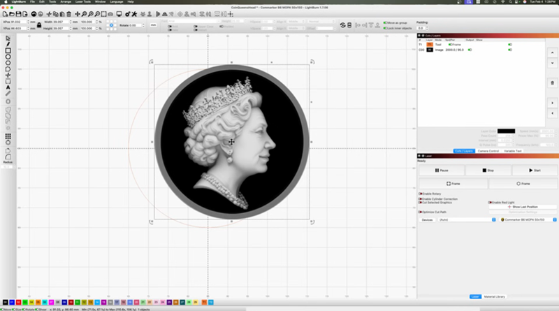559x311 pixels.
Task: Delete layer with trash button
Action: 552,82
